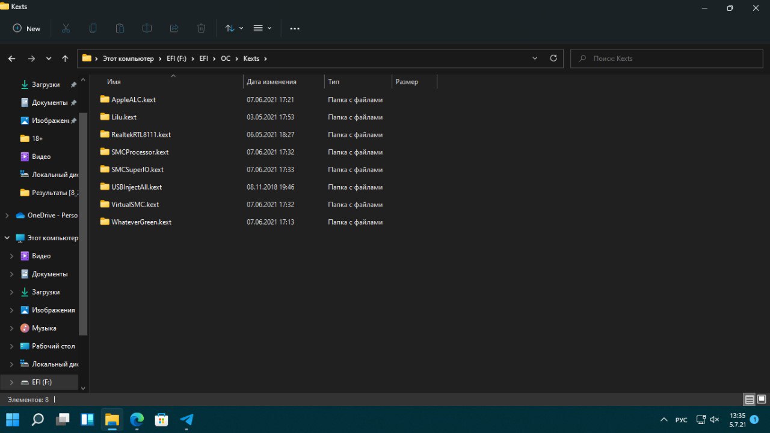Open Telegram from taskbar

tap(187, 419)
